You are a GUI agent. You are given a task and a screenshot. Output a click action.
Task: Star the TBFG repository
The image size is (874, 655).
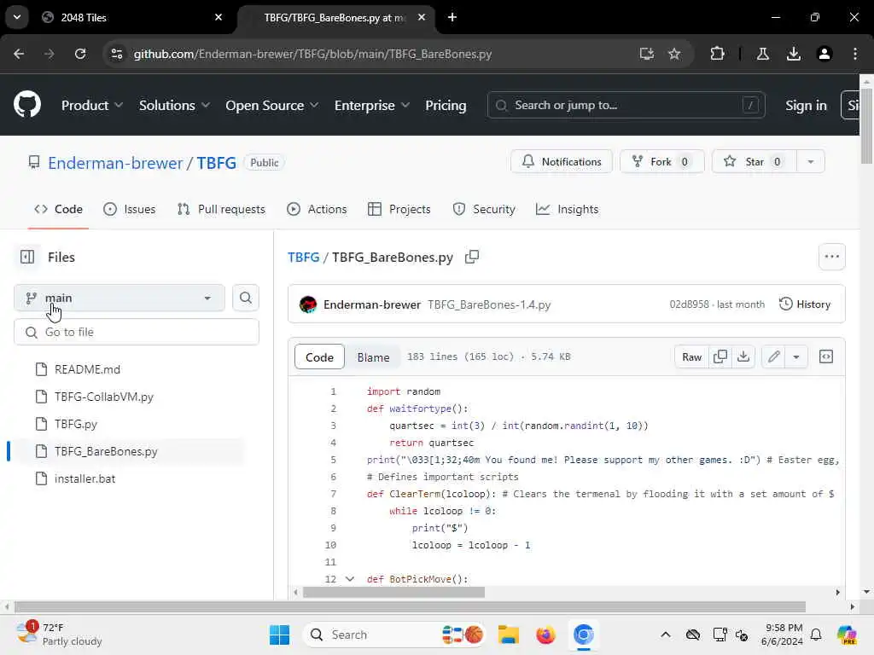(755, 161)
